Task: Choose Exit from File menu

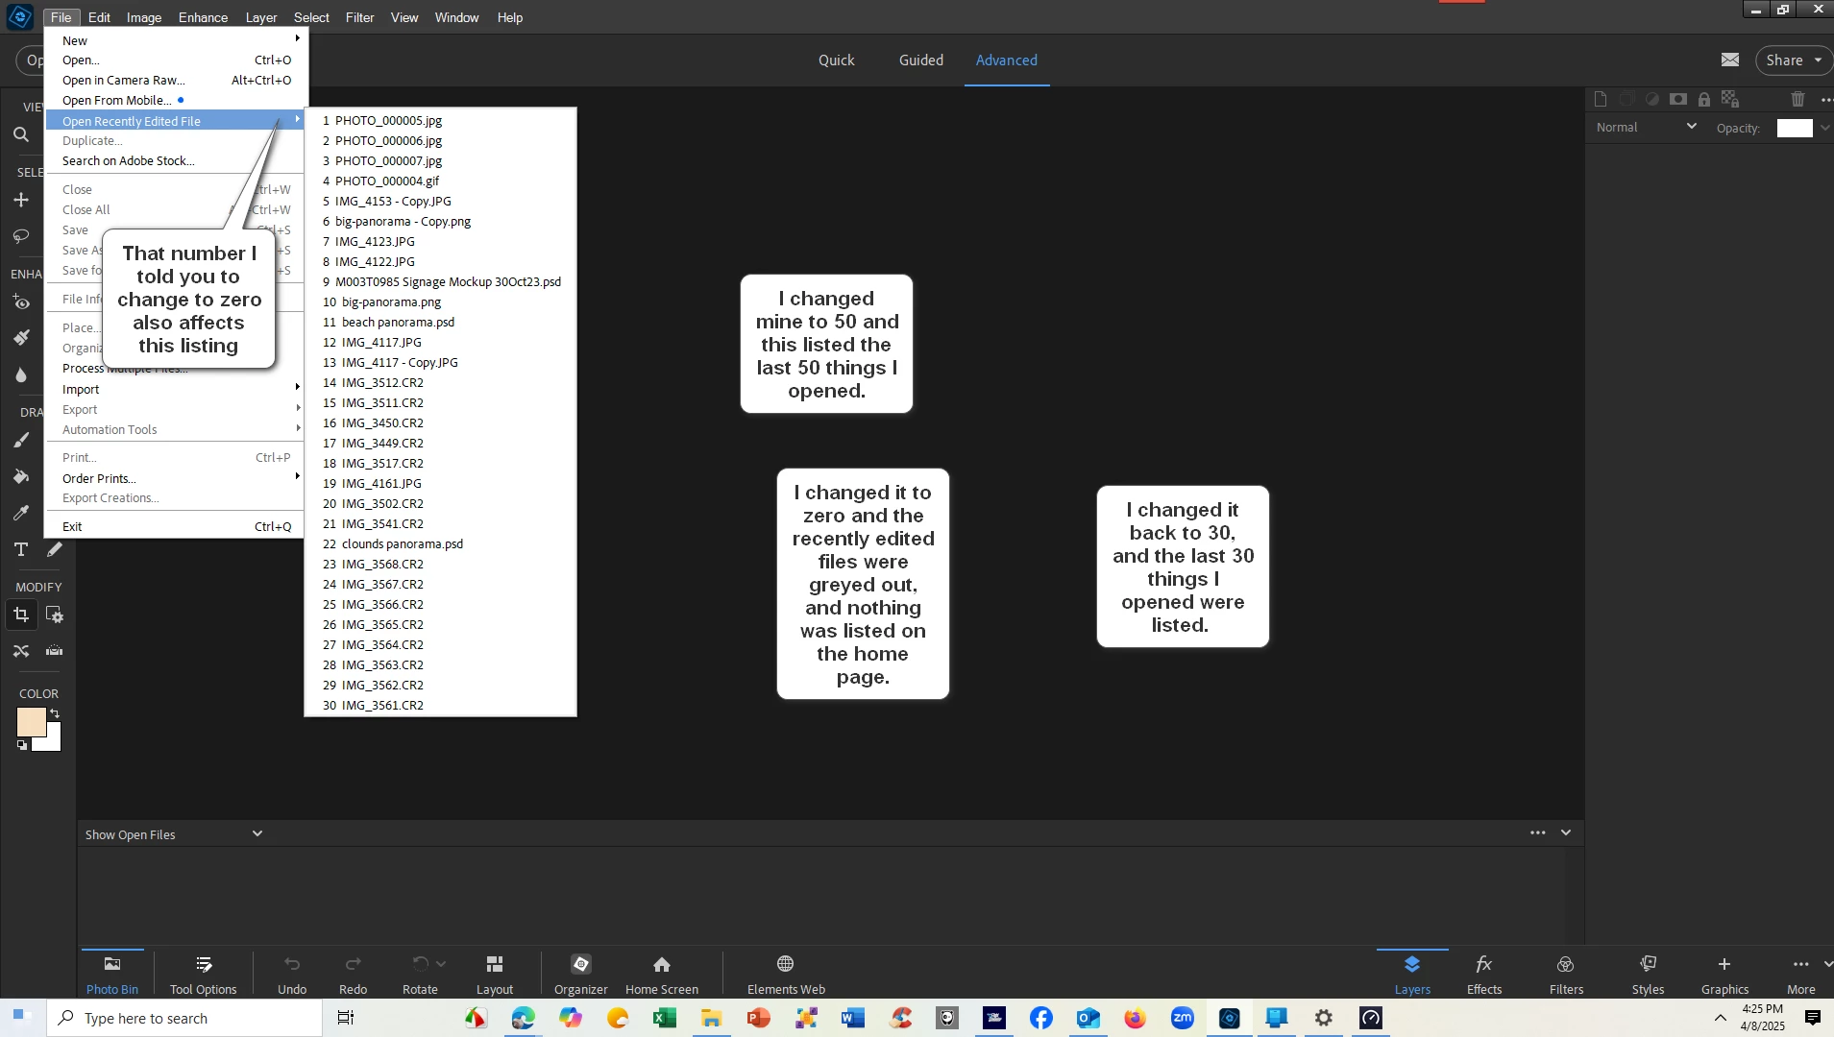Action: tap(175, 526)
